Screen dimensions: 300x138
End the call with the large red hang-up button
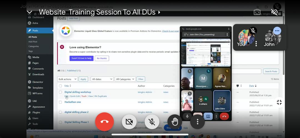(104, 122)
